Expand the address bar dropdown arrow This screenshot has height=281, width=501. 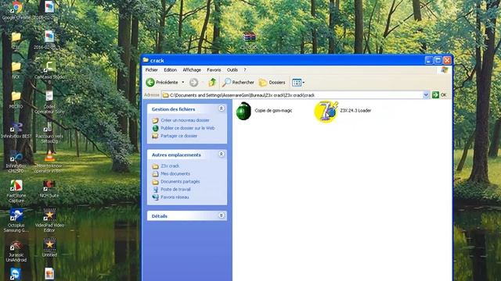tap(426, 95)
